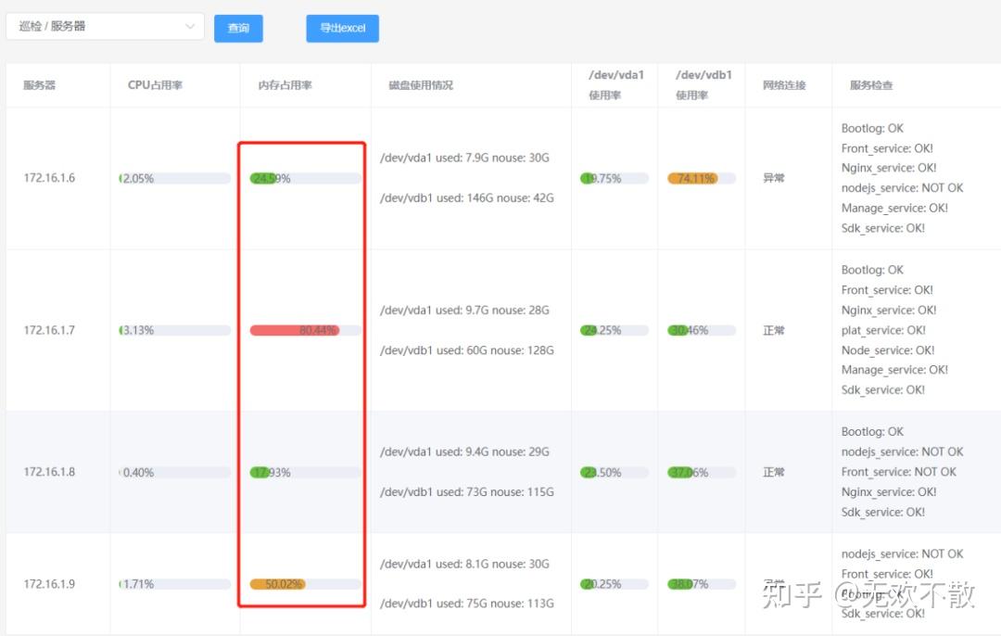Click the 服务器 column header
Screen dimensions: 1001x636
pos(39,84)
